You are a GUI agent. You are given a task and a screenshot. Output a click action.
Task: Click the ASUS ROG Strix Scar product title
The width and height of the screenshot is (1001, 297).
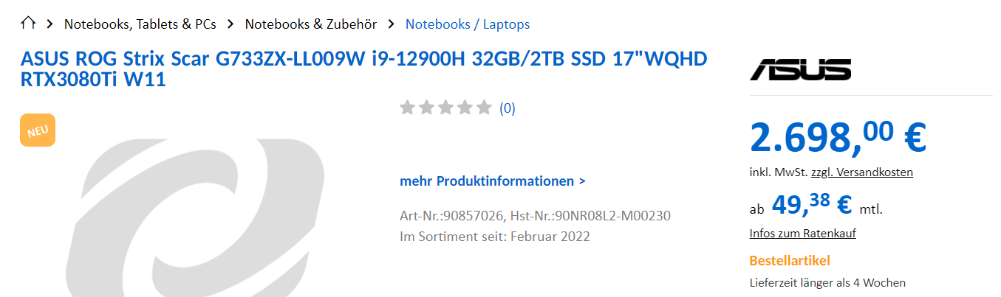[x=363, y=69]
